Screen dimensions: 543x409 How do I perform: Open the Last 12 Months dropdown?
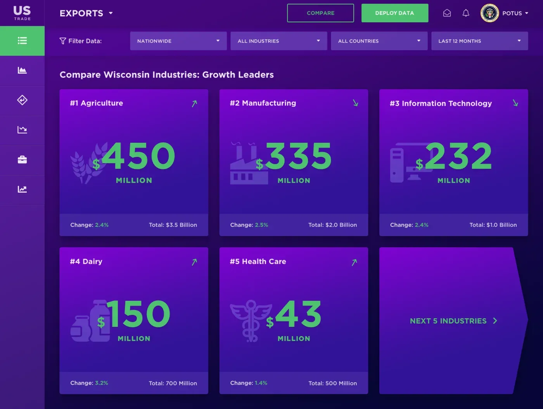pos(480,41)
